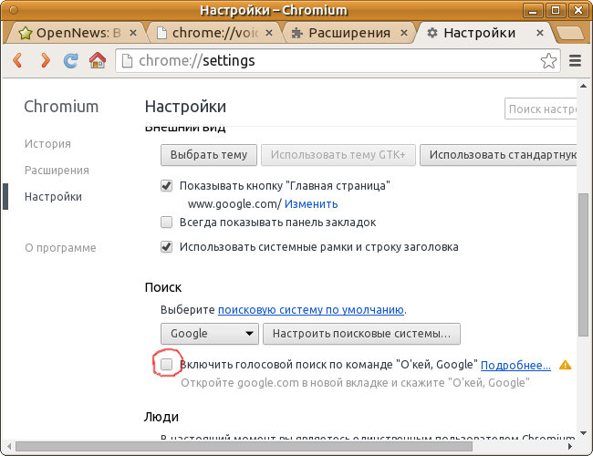Bookmark this page with the star icon
Image resolution: width=593 pixels, height=456 pixels.
[x=548, y=61]
